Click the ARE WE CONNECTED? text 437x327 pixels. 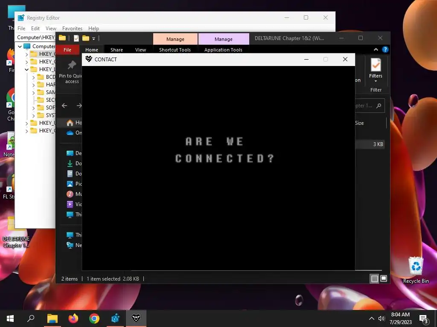[x=224, y=150]
